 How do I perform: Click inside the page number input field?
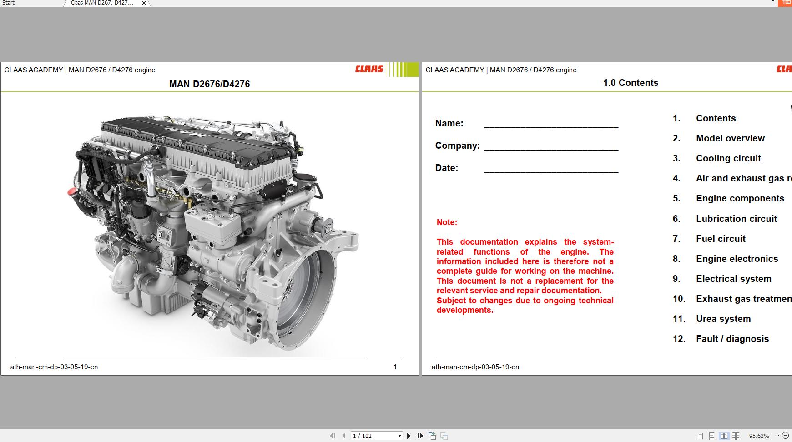coord(373,436)
